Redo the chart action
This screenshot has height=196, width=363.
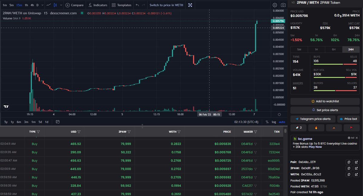[143, 5]
